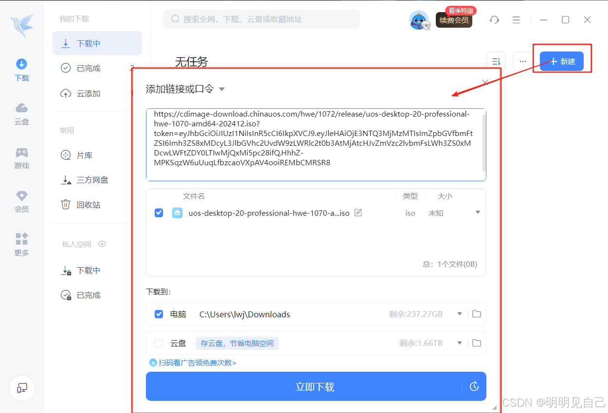The image size is (608, 413).
Task: Open the hamburger main menu
Action: point(517,20)
